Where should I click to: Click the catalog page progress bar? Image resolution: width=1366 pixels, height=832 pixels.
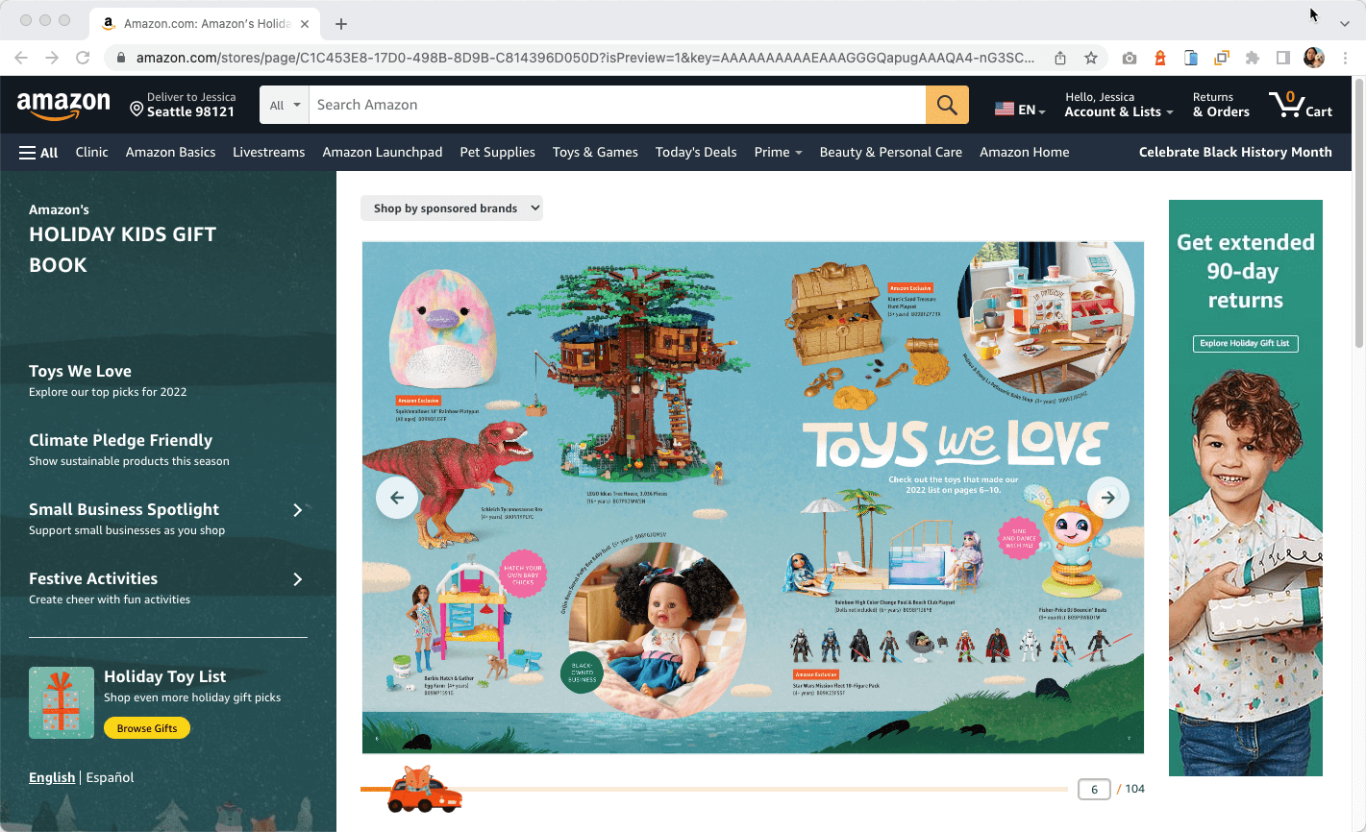coord(713,789)
